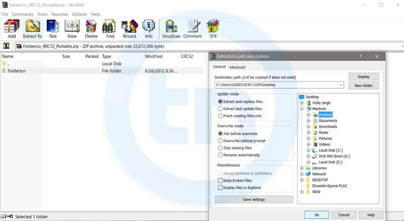Viewport: 404px width, 221px height.
Task: Click the Vicky singh user icon in tree
Action: (309, 103)
